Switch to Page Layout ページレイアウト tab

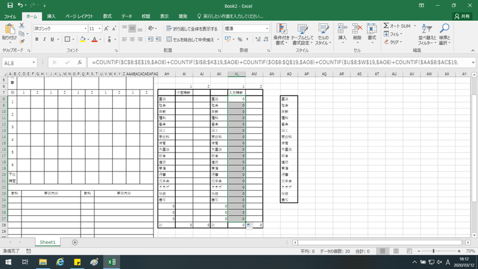(x=79, y=17)
